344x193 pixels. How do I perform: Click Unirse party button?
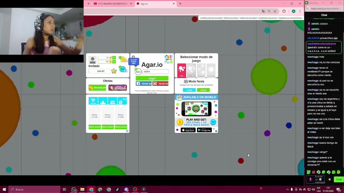[x=203, y=90]
